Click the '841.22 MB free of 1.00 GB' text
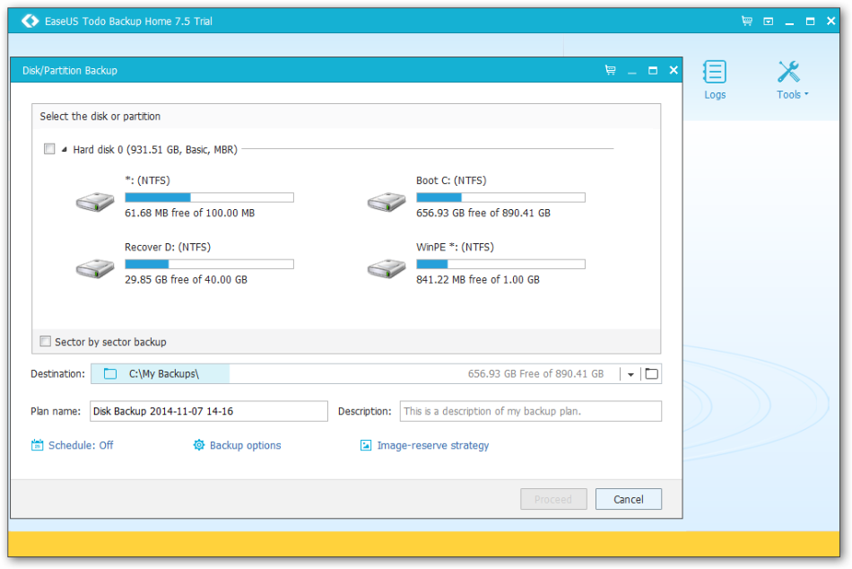 click(478, 279)
